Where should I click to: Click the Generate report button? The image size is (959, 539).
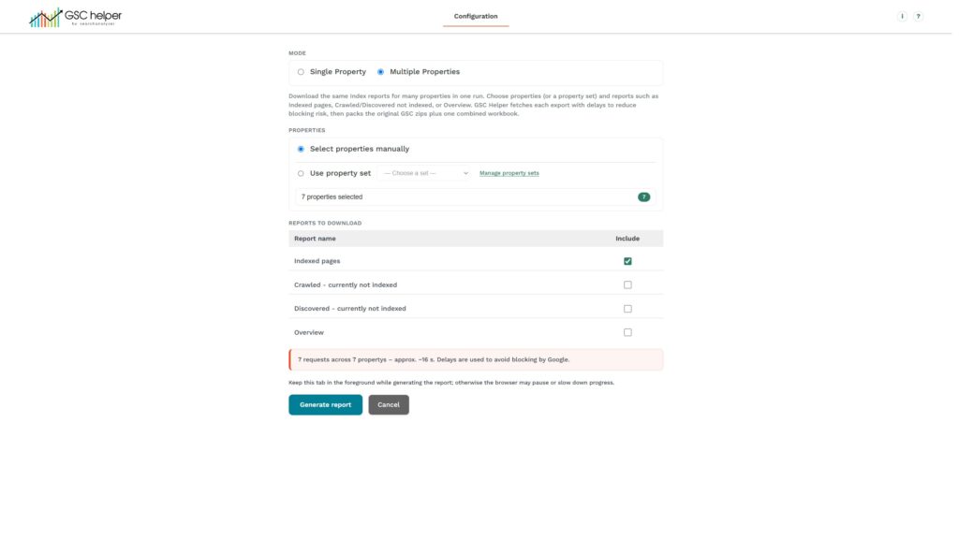325,404
